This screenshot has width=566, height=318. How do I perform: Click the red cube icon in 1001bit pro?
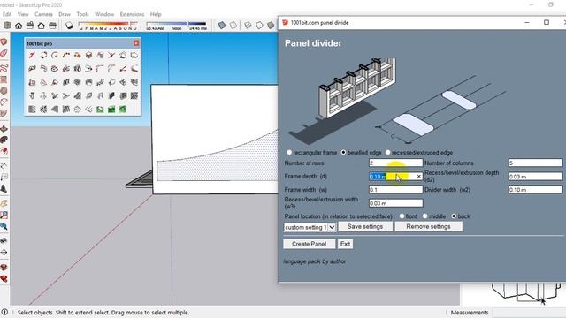coord(88,55)
